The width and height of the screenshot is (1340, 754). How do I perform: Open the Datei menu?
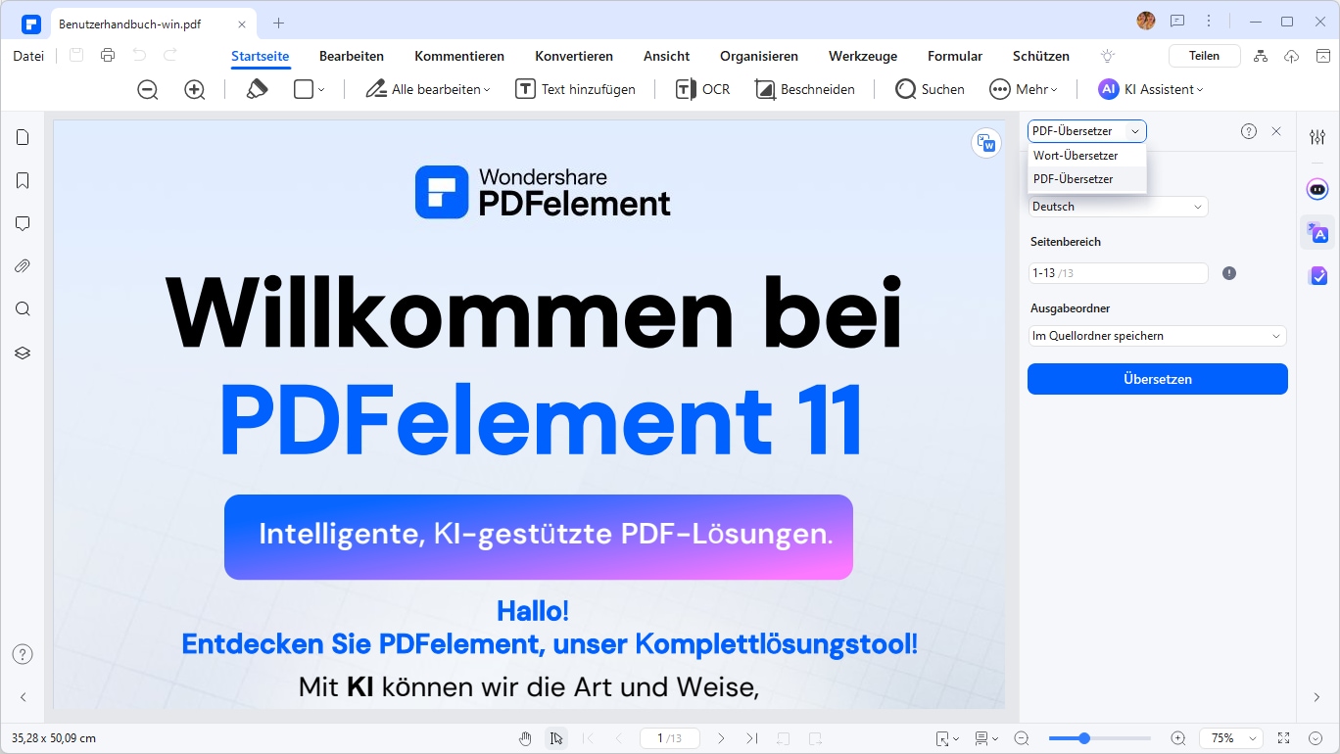pyautogui.click(x=28, y=56)
